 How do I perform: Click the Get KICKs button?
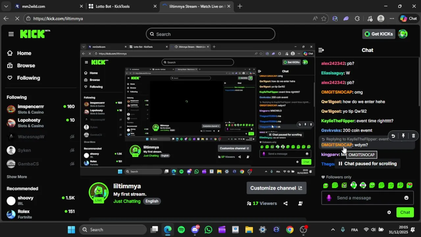(379, 34)
